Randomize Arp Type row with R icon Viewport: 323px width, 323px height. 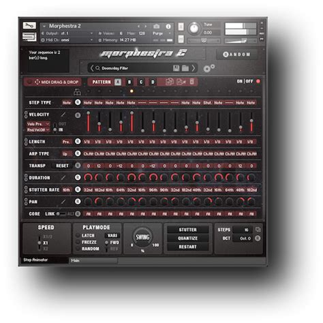pyautogui.click(x=78, y=153)
